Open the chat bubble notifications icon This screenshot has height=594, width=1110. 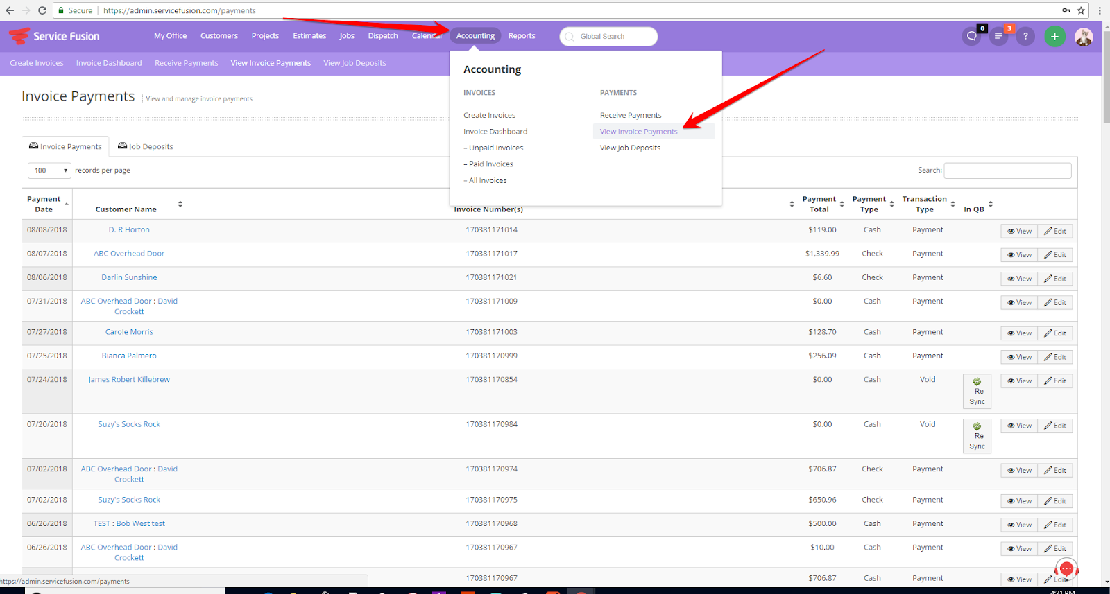tap(972, 37)
